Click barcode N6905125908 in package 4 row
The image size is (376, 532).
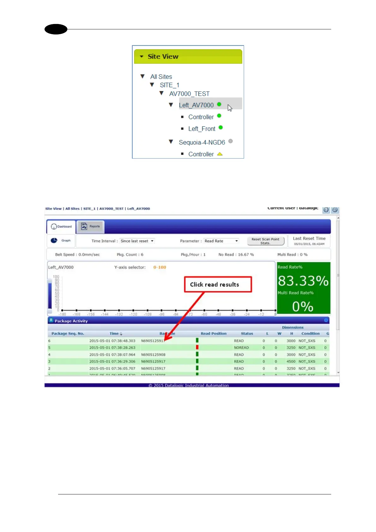click(153, 355)
